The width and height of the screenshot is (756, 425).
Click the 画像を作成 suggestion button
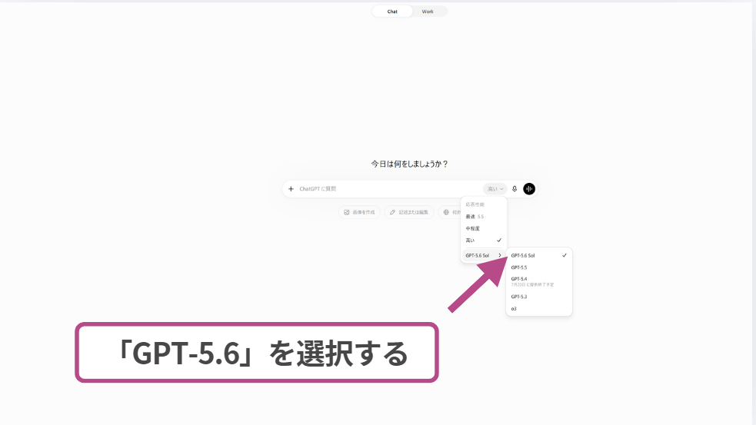pos(360,212)
